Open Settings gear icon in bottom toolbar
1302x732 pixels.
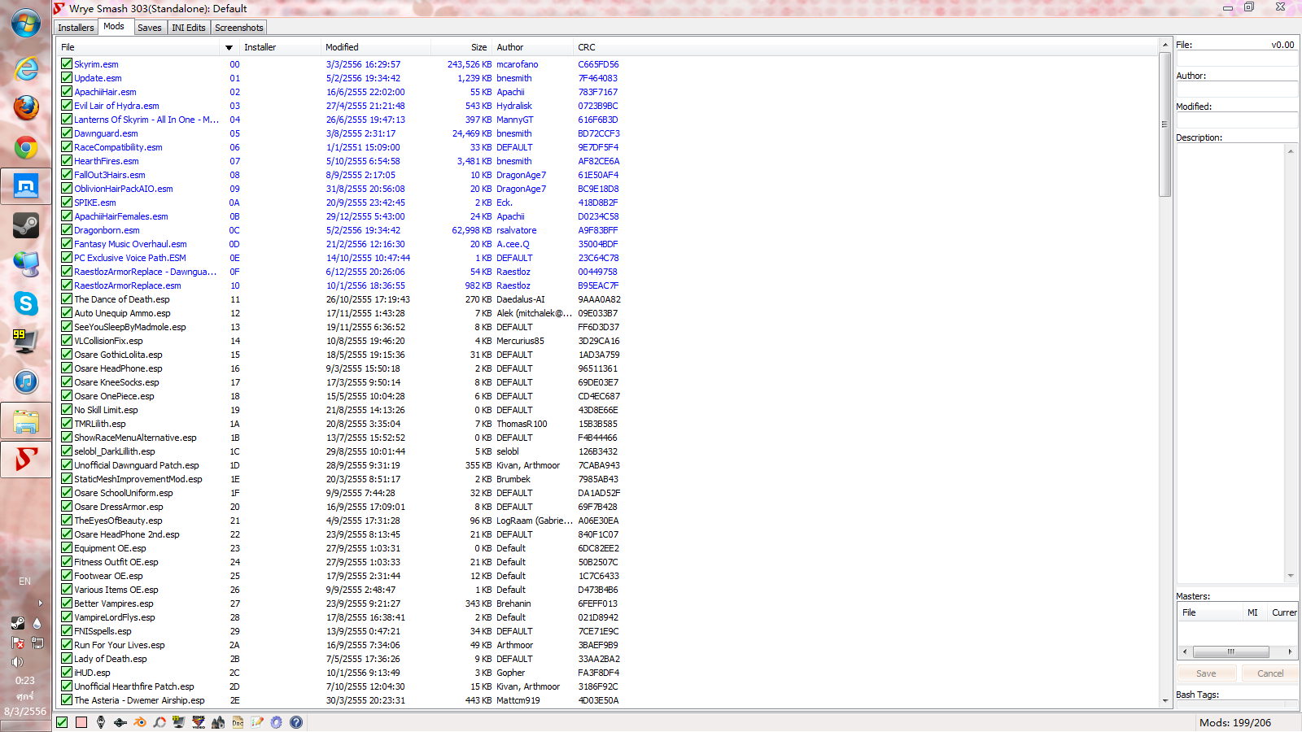(x=277, y=722)
